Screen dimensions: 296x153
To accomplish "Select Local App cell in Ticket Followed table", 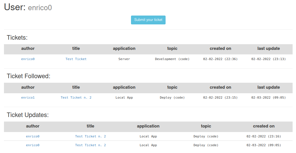I will click(124, 97).
